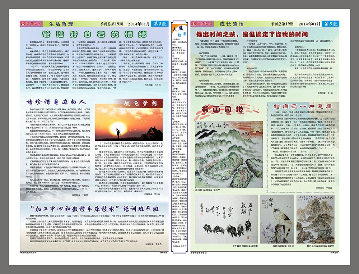The width and height of the screenshot is (359, 274).
Task: Click the subheading 犹豫的时间
Action: click(300, 47)
